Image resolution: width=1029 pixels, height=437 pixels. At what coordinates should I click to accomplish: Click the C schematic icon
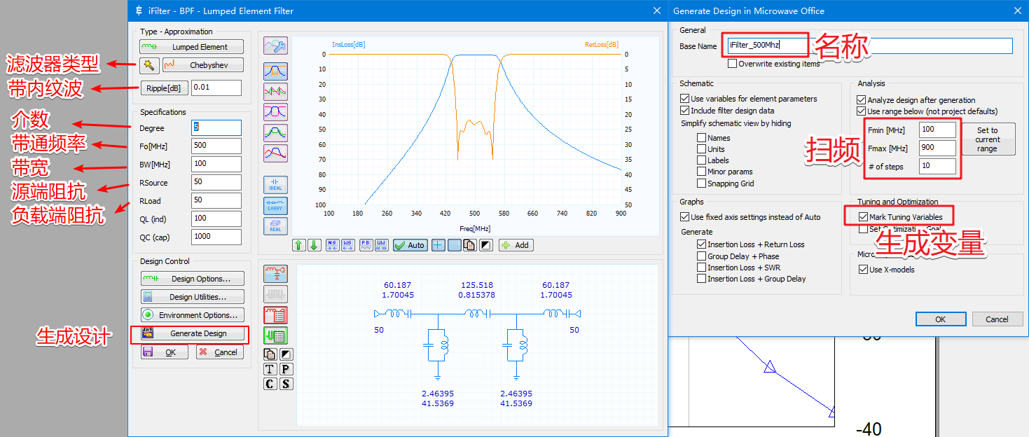tap(270, 384)
